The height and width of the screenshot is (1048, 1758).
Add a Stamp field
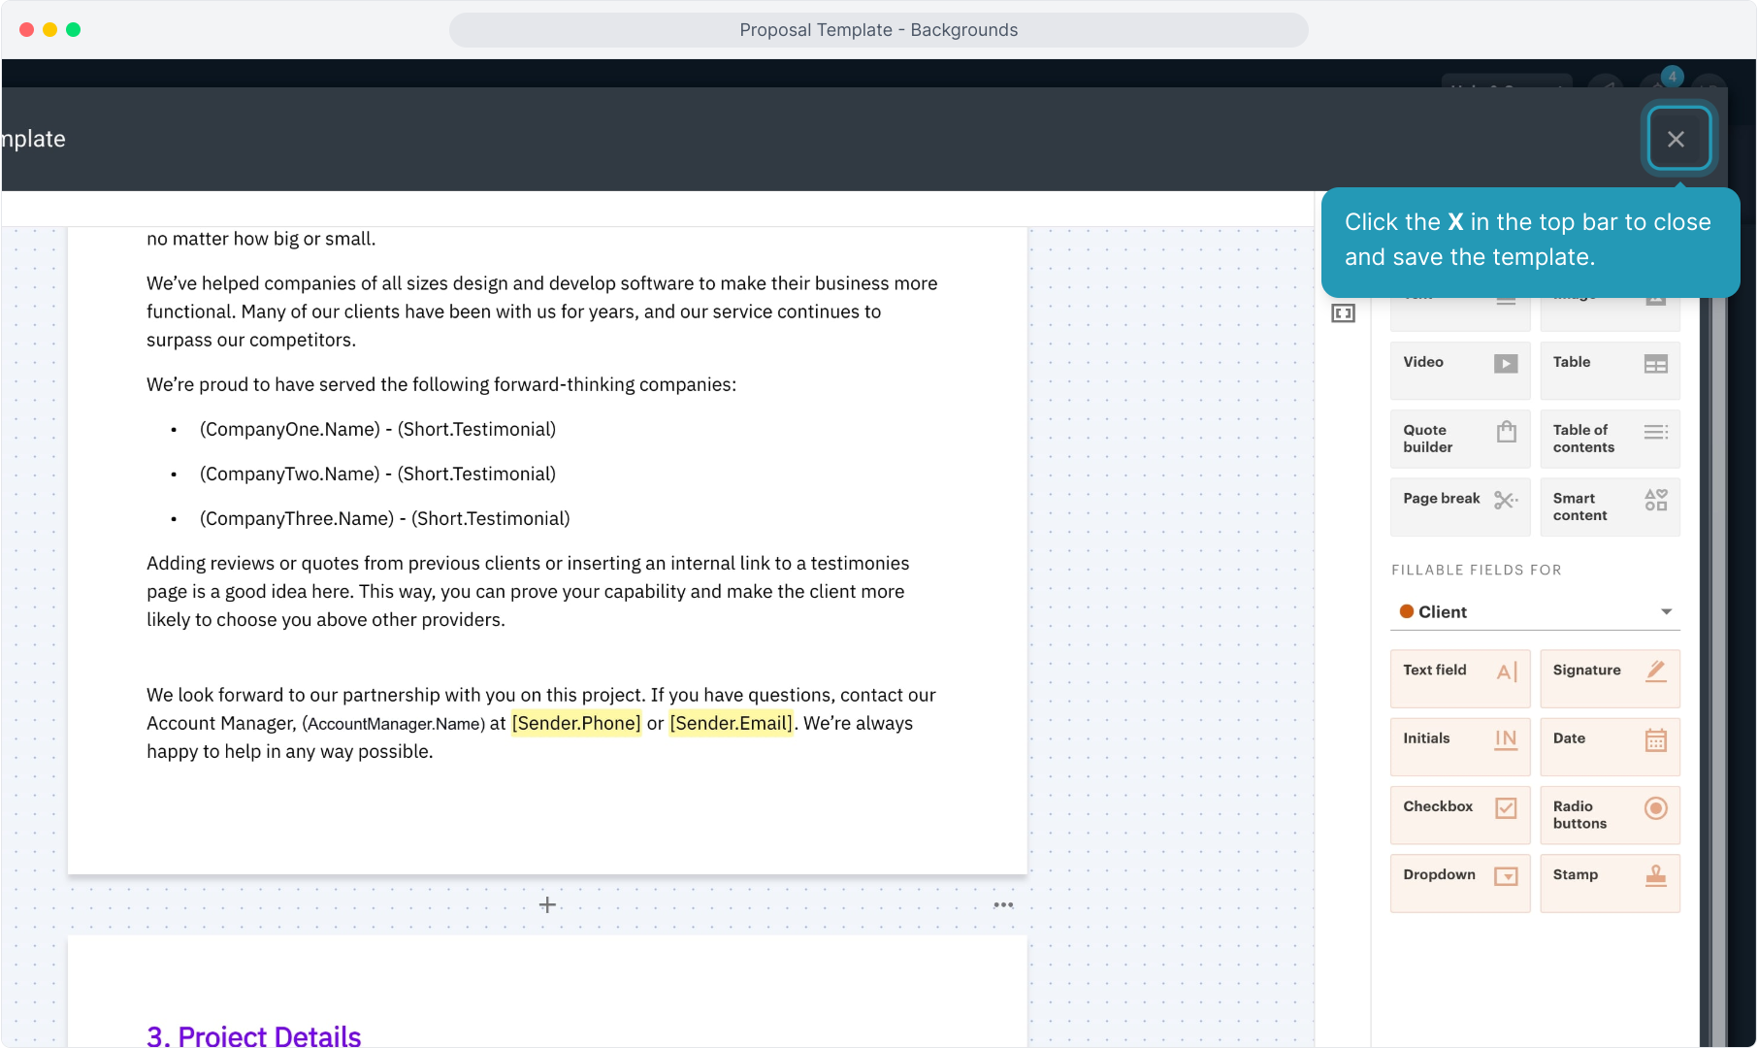(1610, 883)
